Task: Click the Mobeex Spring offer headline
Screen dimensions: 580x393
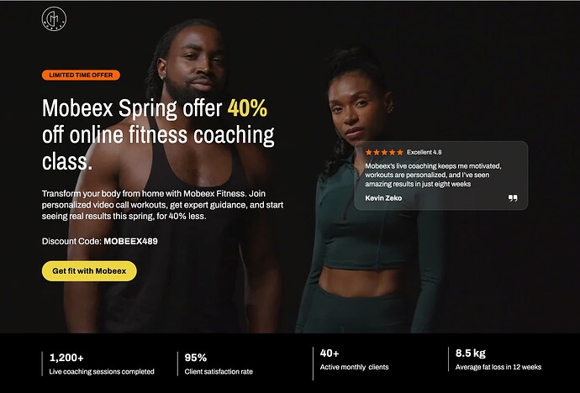Action: click(x=158, y=135)
